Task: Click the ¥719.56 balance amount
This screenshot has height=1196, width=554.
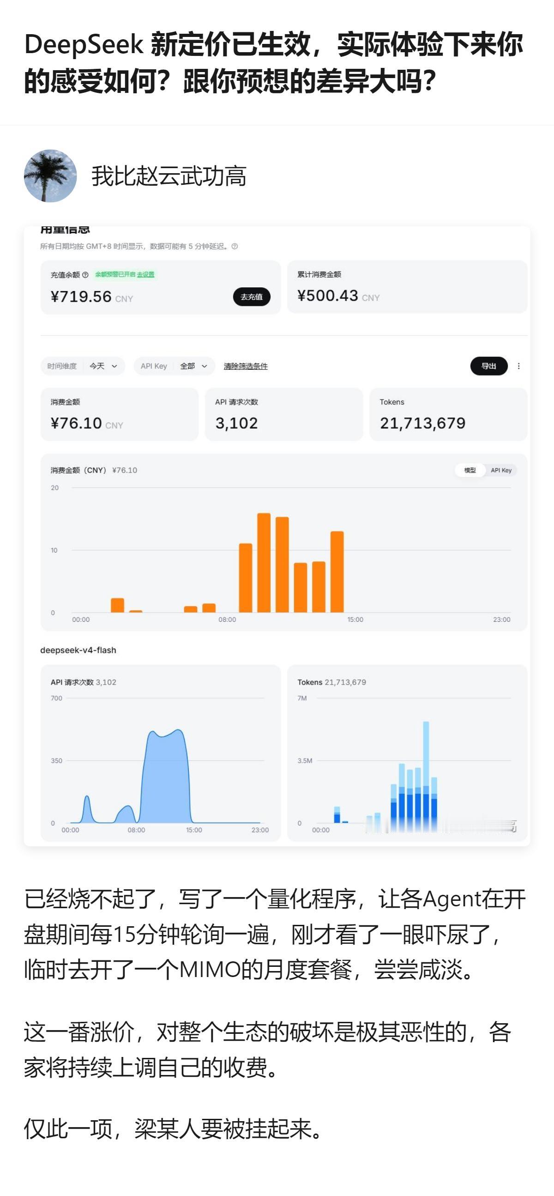Action: (81, 297)
